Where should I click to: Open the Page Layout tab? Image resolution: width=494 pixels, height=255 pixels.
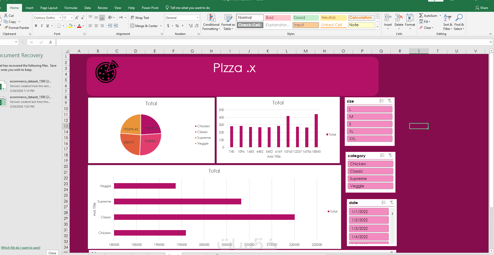(x=49, y=8)
